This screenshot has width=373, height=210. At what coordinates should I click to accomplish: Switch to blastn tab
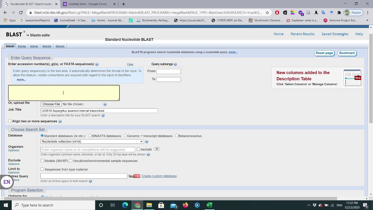10,46
